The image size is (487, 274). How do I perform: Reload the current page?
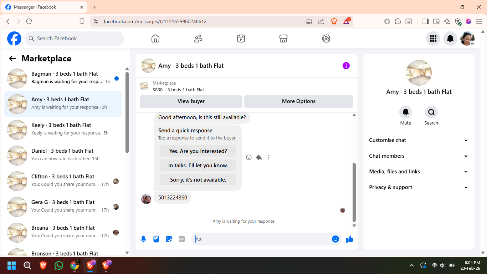point(29,21)
